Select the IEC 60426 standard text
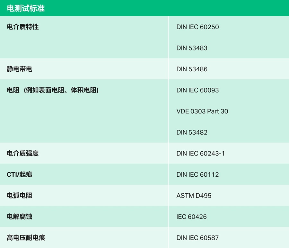 click(x=191, y=217)
